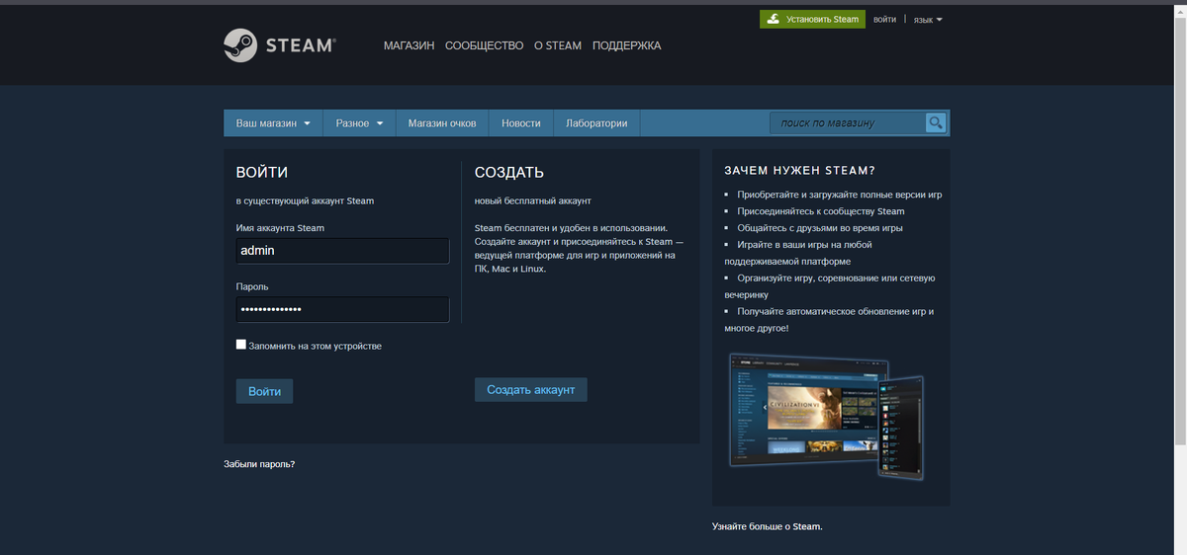Click the Steam logo in the header
The image size is (1187, 555).
tap(279, 45)
